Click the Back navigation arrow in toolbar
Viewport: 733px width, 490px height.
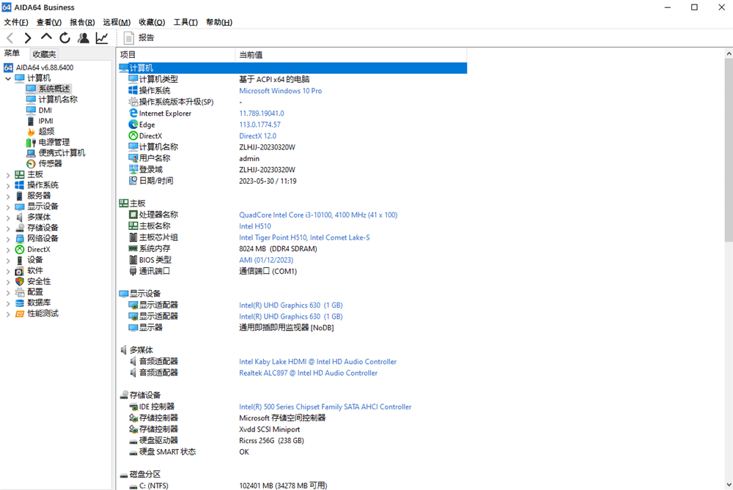click(10, 37)
